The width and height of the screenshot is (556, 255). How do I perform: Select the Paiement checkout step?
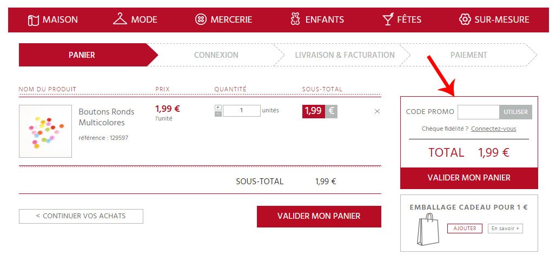pyautogui.click(x=469, y=55)
